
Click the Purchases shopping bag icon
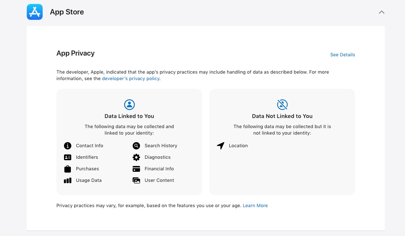(68, 169)
